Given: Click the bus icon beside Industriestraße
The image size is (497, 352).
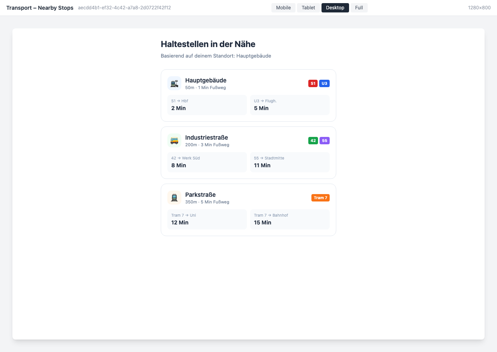Looking at the screenshot, I should (174, 140).
